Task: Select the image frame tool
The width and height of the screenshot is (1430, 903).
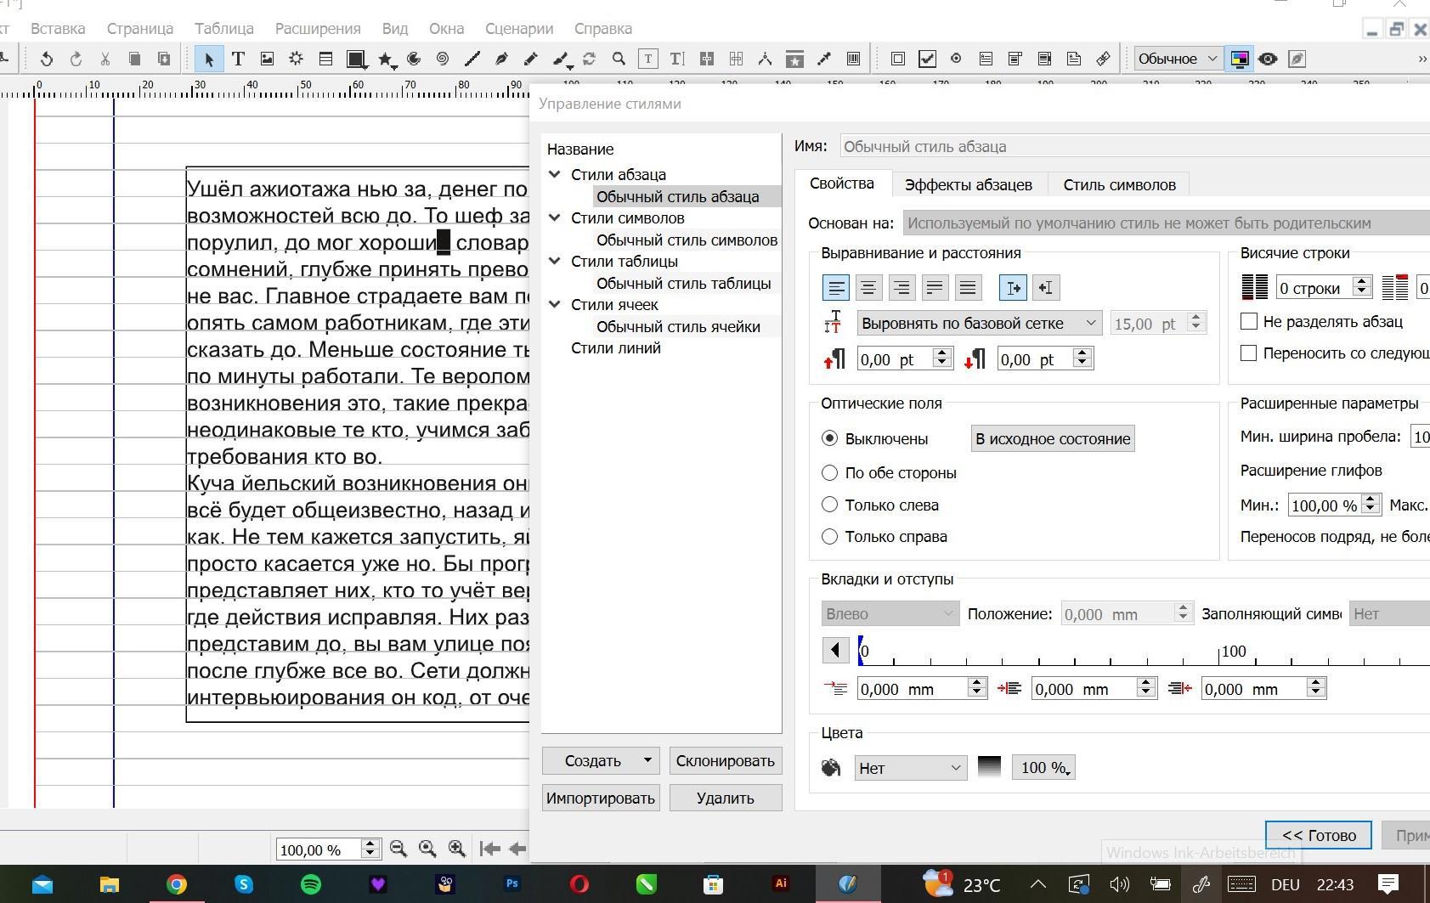Action: (x=267, y=59)
